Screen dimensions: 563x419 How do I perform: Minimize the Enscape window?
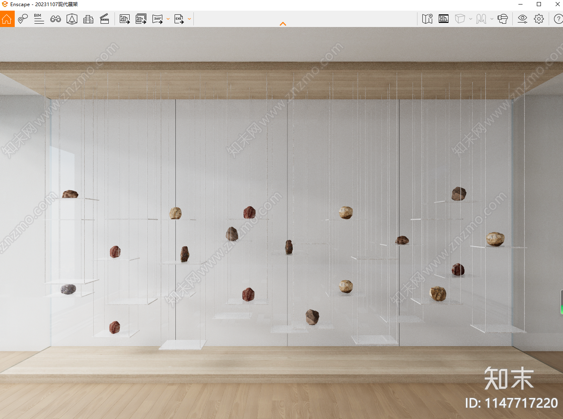click(x=520, y=4)
